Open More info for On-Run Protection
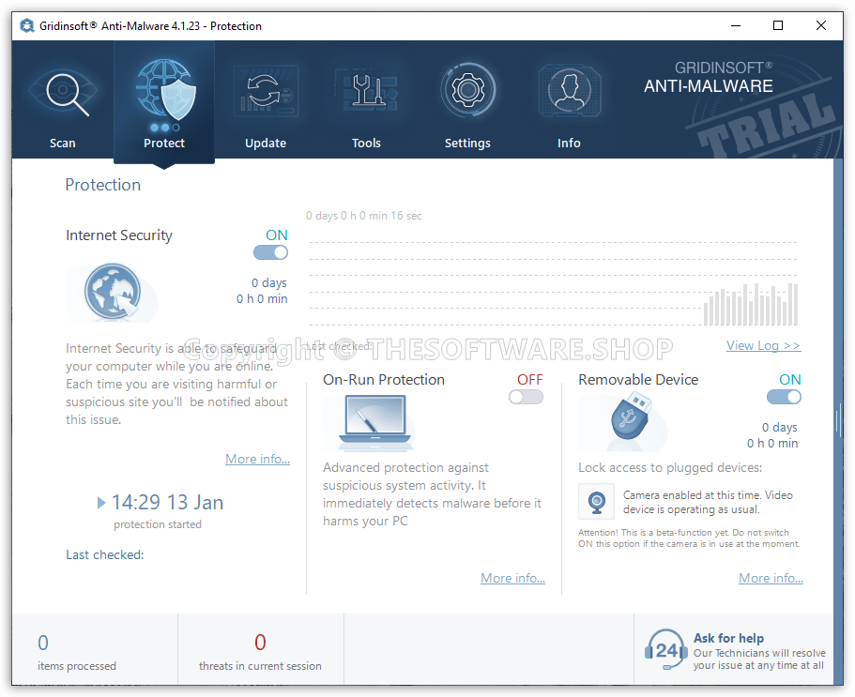Viewport: 855px width, 697px height. (x=512, y=578)
